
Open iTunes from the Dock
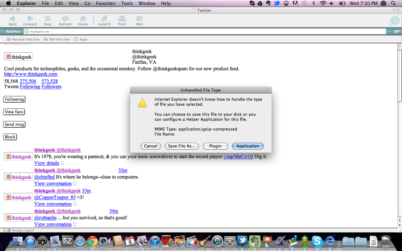(x=155, y=241)
